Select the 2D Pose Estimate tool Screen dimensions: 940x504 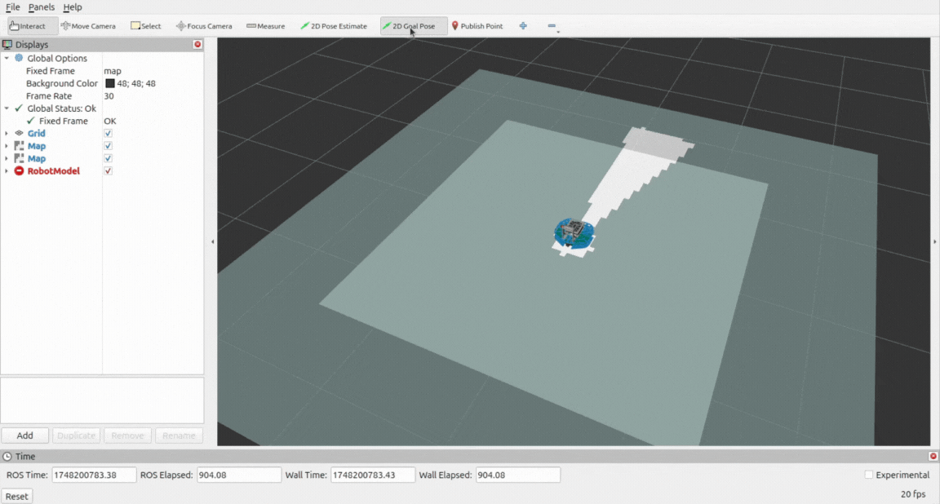(x=334, y=26)
